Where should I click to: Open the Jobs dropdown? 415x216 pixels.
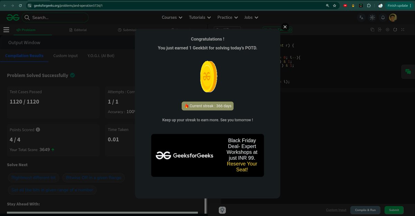(x=251, y=17)
